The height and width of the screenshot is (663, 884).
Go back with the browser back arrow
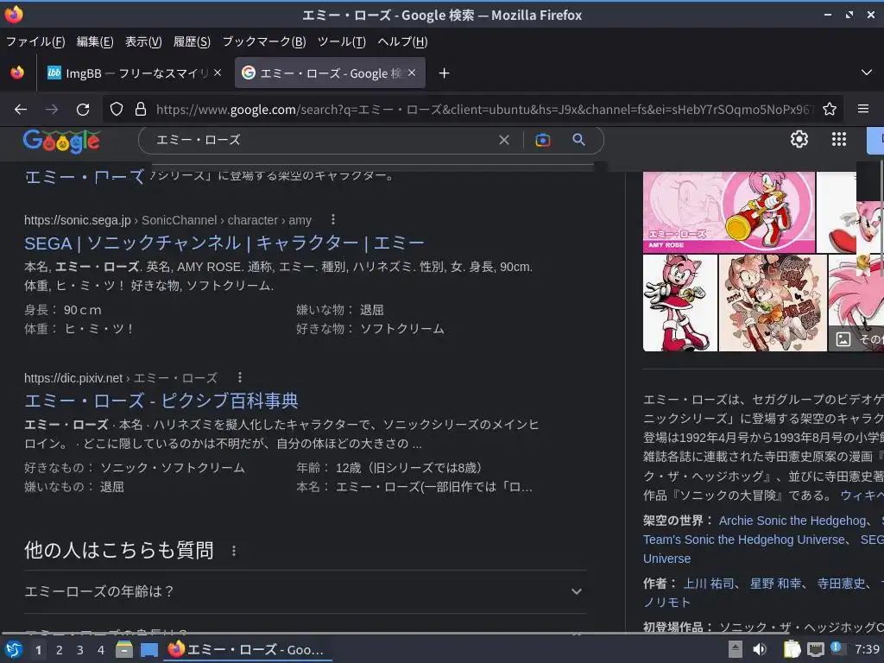click(x=21, y=110)
